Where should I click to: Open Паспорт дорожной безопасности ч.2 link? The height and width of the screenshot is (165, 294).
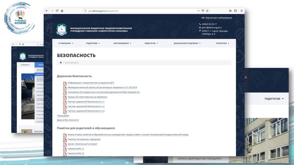pyautogui.click(x=86, y=106)
